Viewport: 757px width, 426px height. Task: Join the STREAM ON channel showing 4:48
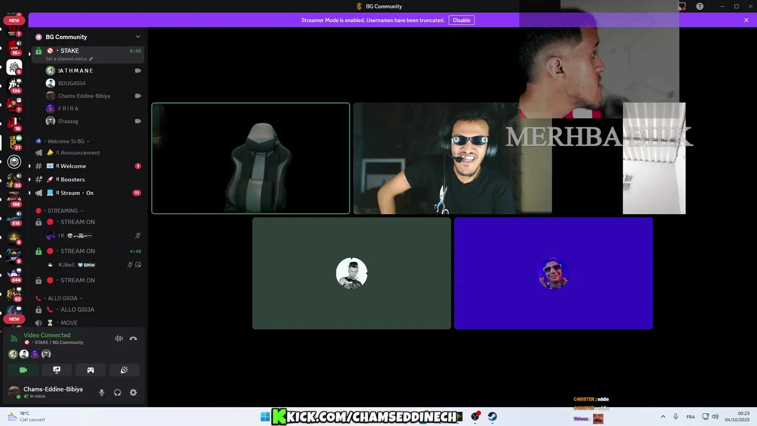pyautogui.click(x=89, y=251)
